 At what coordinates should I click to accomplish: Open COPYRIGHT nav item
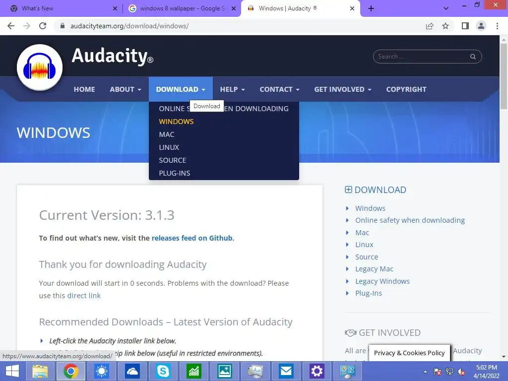pyautogui.click(x=406, y=89)
